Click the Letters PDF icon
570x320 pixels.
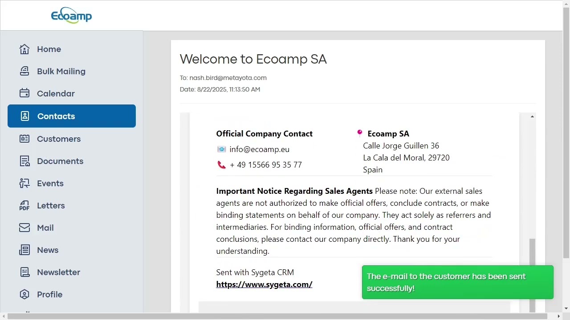(24, 205)
